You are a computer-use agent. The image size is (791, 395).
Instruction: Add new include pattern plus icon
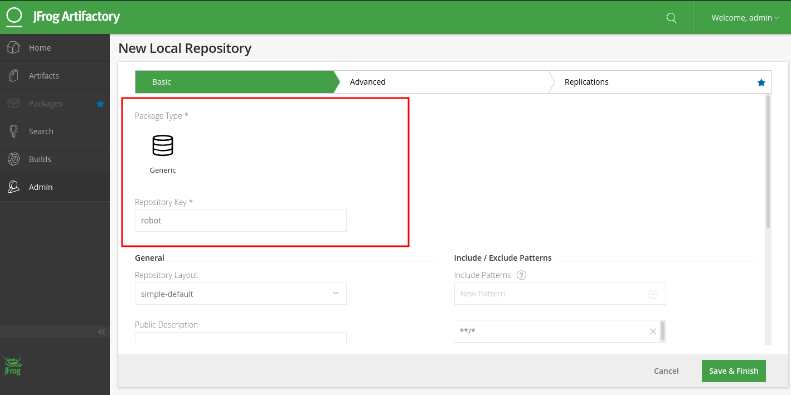coord(653,294)
